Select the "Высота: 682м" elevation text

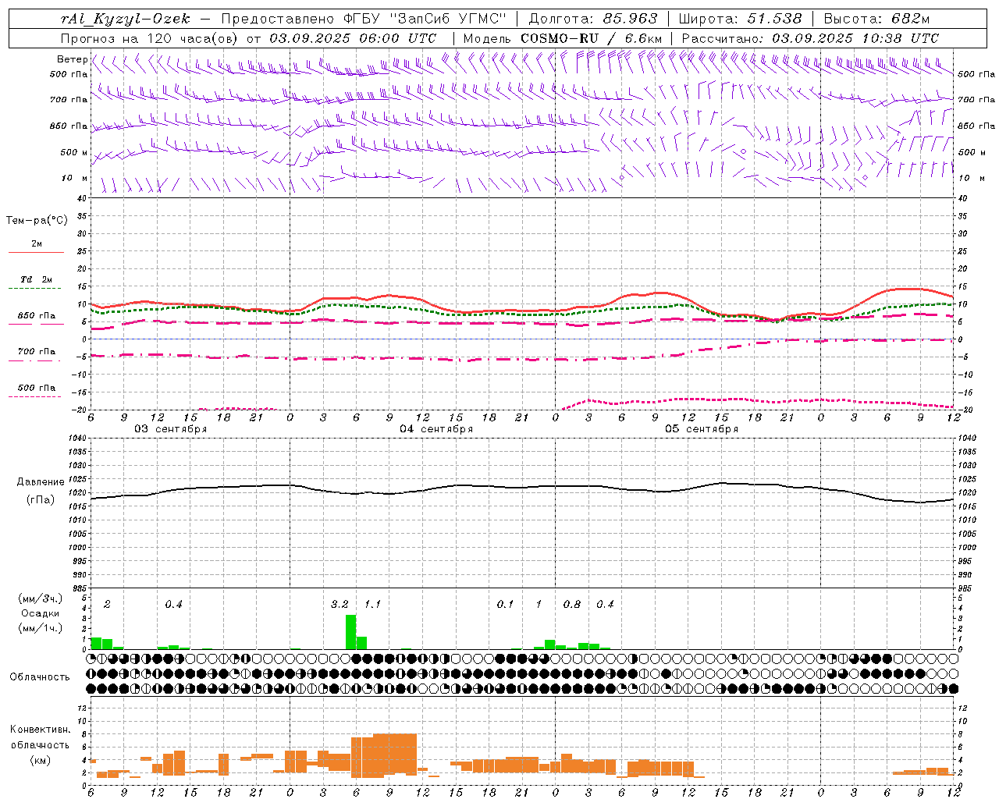click(876, 19)
